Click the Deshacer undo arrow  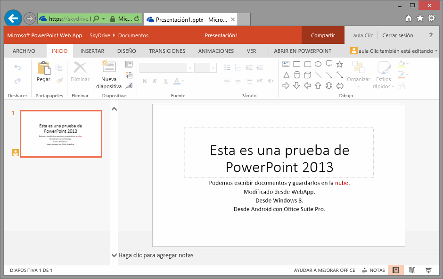[17, 68]
